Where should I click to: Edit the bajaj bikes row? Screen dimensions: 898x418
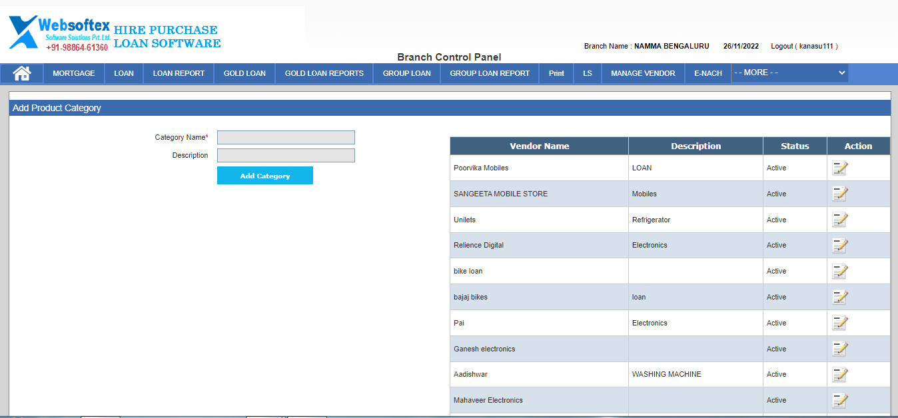[x=840, y=297]
